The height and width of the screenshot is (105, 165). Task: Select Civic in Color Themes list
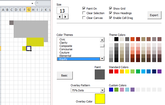pos(63,39)
